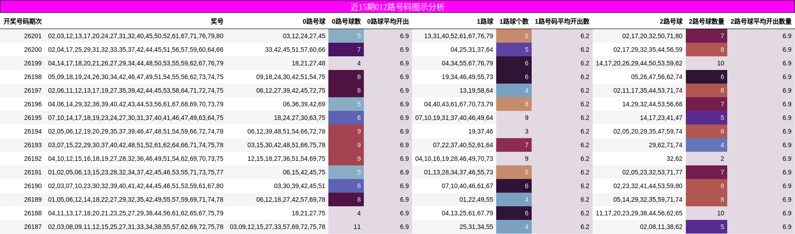Click the 0路 count cell for period 26194
Viewport: 795px width, 234px height.
pos(346,131)
